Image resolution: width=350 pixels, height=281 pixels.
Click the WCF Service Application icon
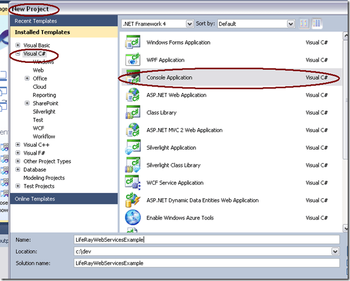pyautogui.click(x=133, y=183)
